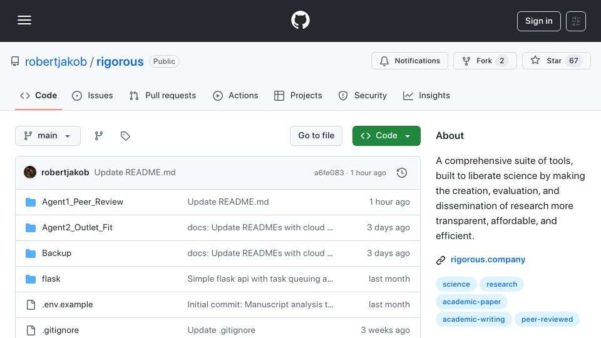Click the star icon
This screenshot has height=338, width=601.
click(x=535, y=60)
